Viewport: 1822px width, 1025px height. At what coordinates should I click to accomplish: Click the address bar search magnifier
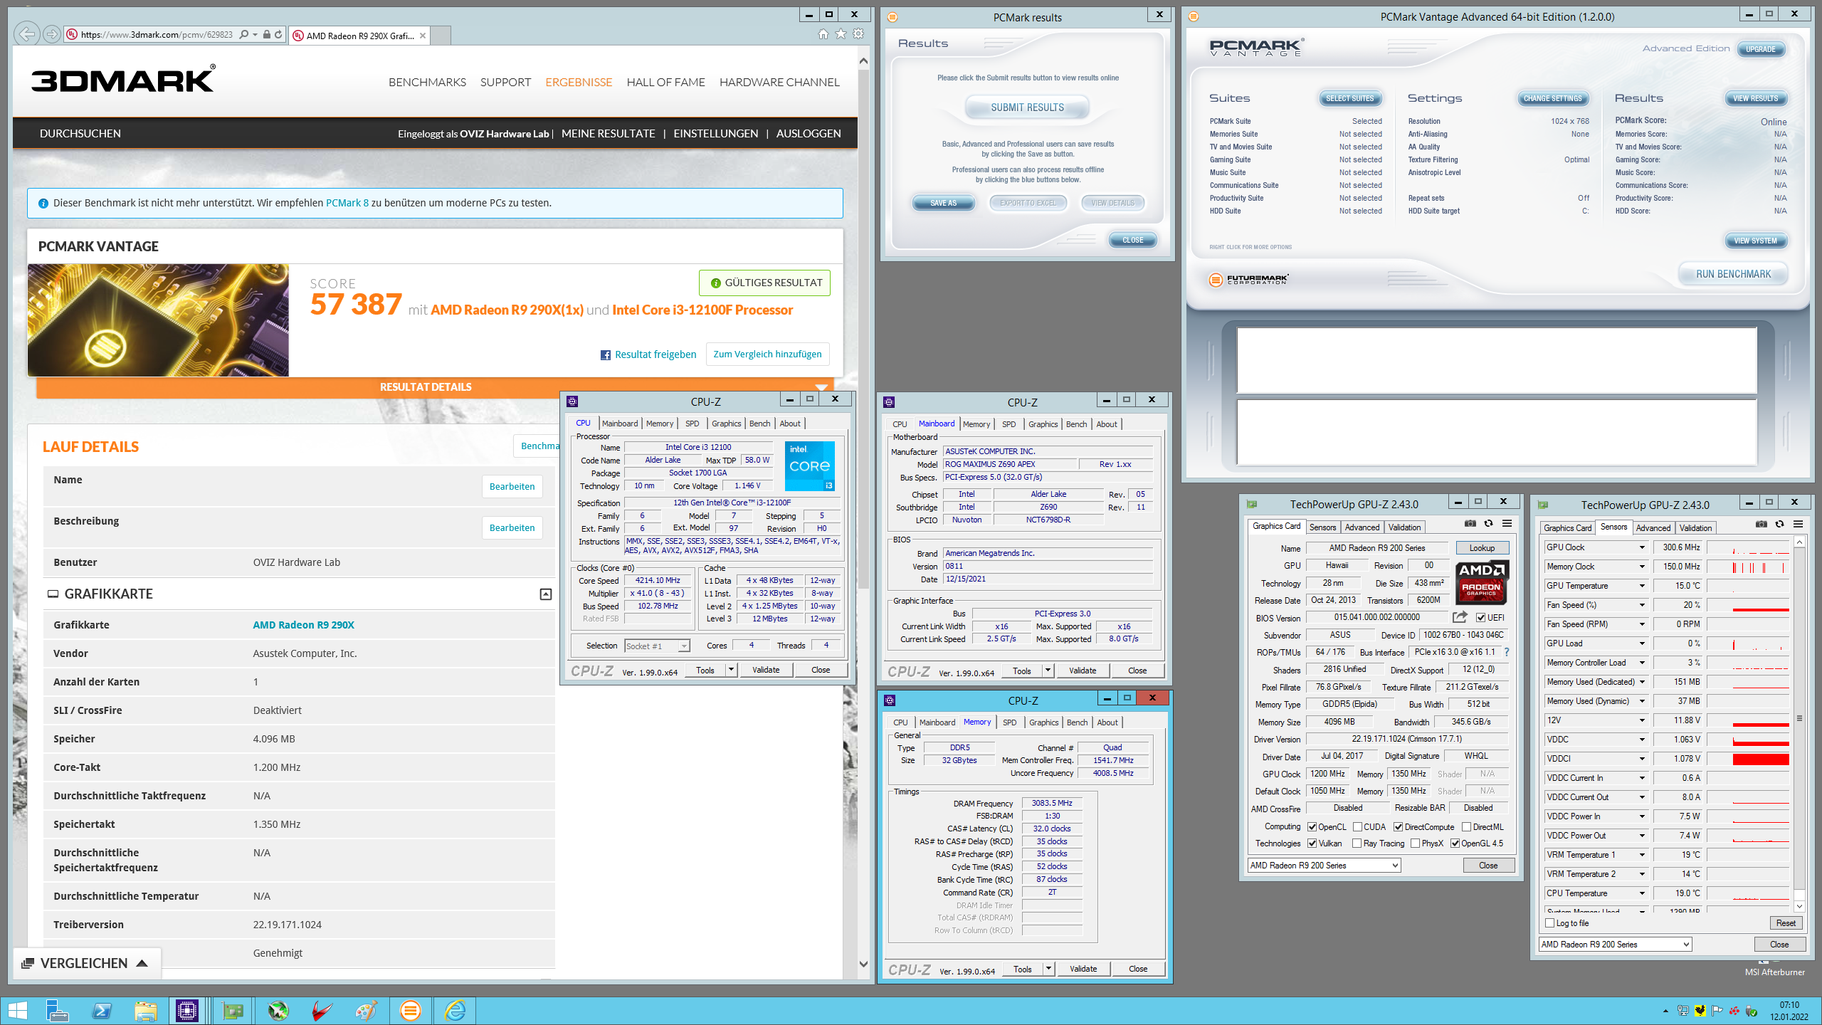pos(244,34)
